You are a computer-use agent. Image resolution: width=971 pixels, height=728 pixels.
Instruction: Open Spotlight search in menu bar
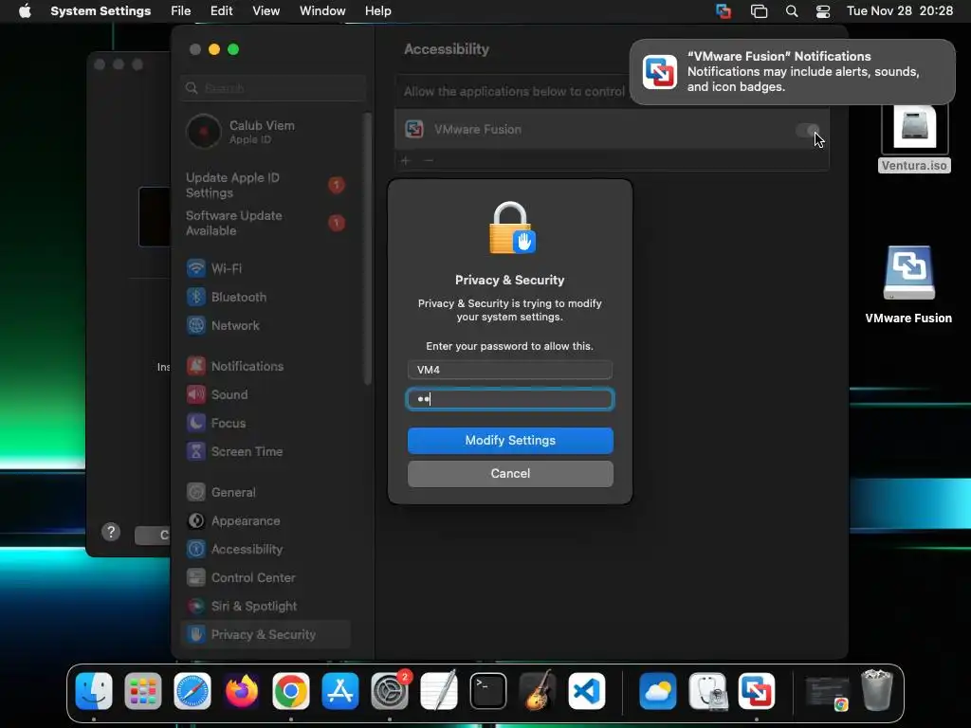point(792,11)
